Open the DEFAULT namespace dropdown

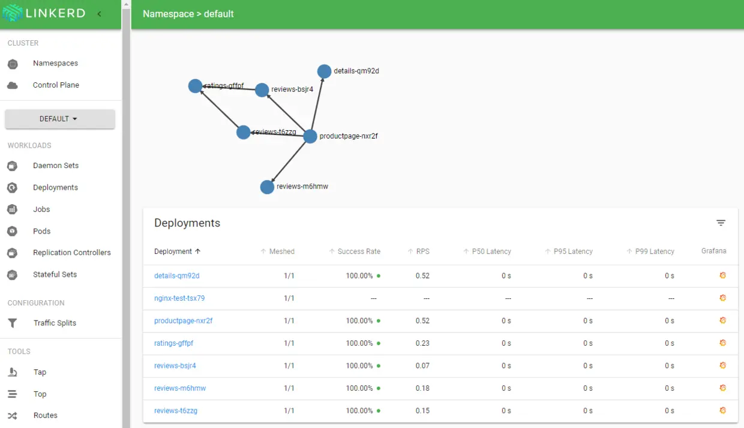click(59, 119)
